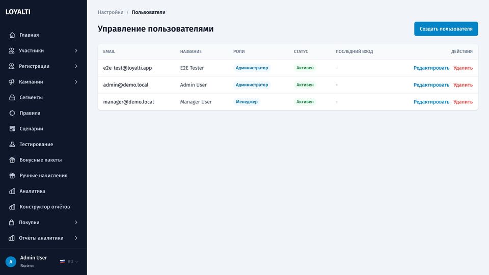The width and height of the screenshot is (489, 275).
Task: Click the Покупки bag icon
Action: [12, 223]
